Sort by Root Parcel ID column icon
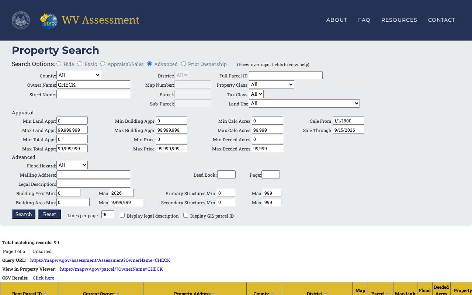This screenshot has height=295, width=472. tap(45, 294)
